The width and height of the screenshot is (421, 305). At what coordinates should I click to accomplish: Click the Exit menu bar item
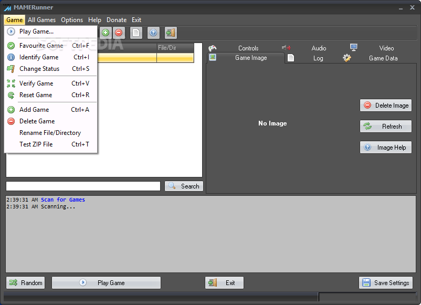click(136, 20)
